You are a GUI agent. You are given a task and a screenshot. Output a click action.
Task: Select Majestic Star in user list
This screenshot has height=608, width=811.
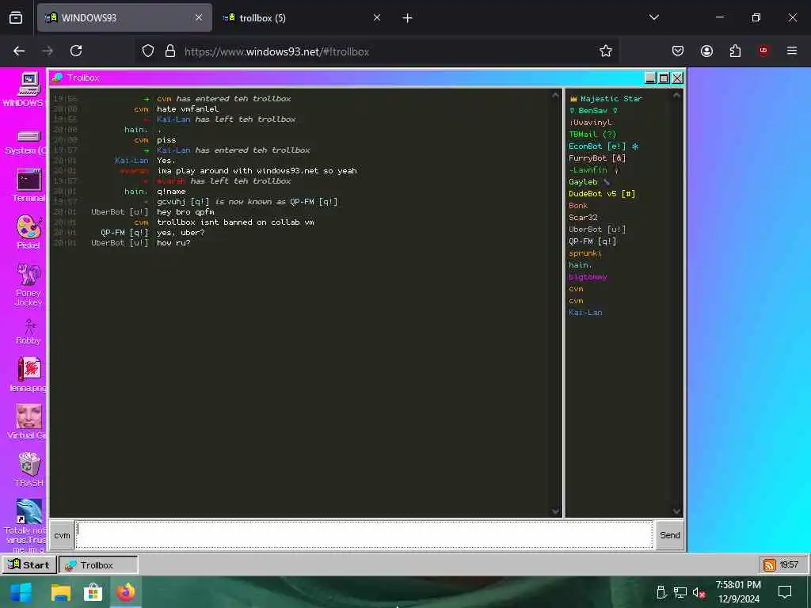point(606,98)
